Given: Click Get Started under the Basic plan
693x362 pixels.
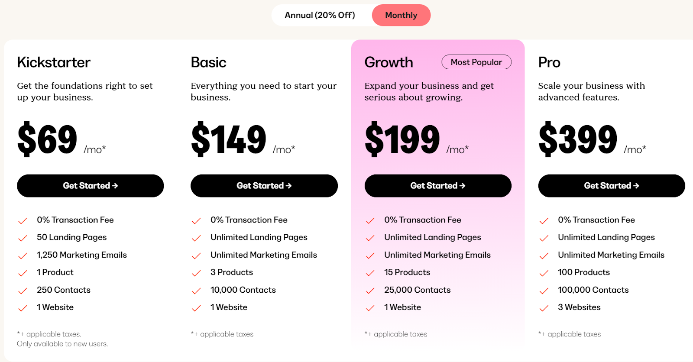Looking at the screenshot, I should (x=264, y=186).
